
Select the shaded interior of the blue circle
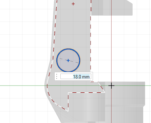(70, 66)
